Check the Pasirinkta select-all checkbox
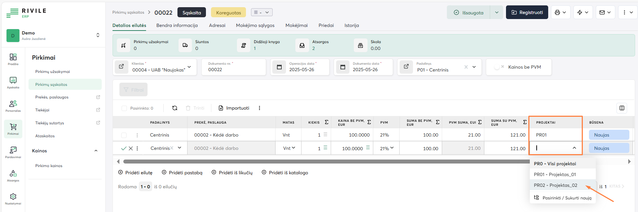Viewport: 638px width, 212px height. 124,108
